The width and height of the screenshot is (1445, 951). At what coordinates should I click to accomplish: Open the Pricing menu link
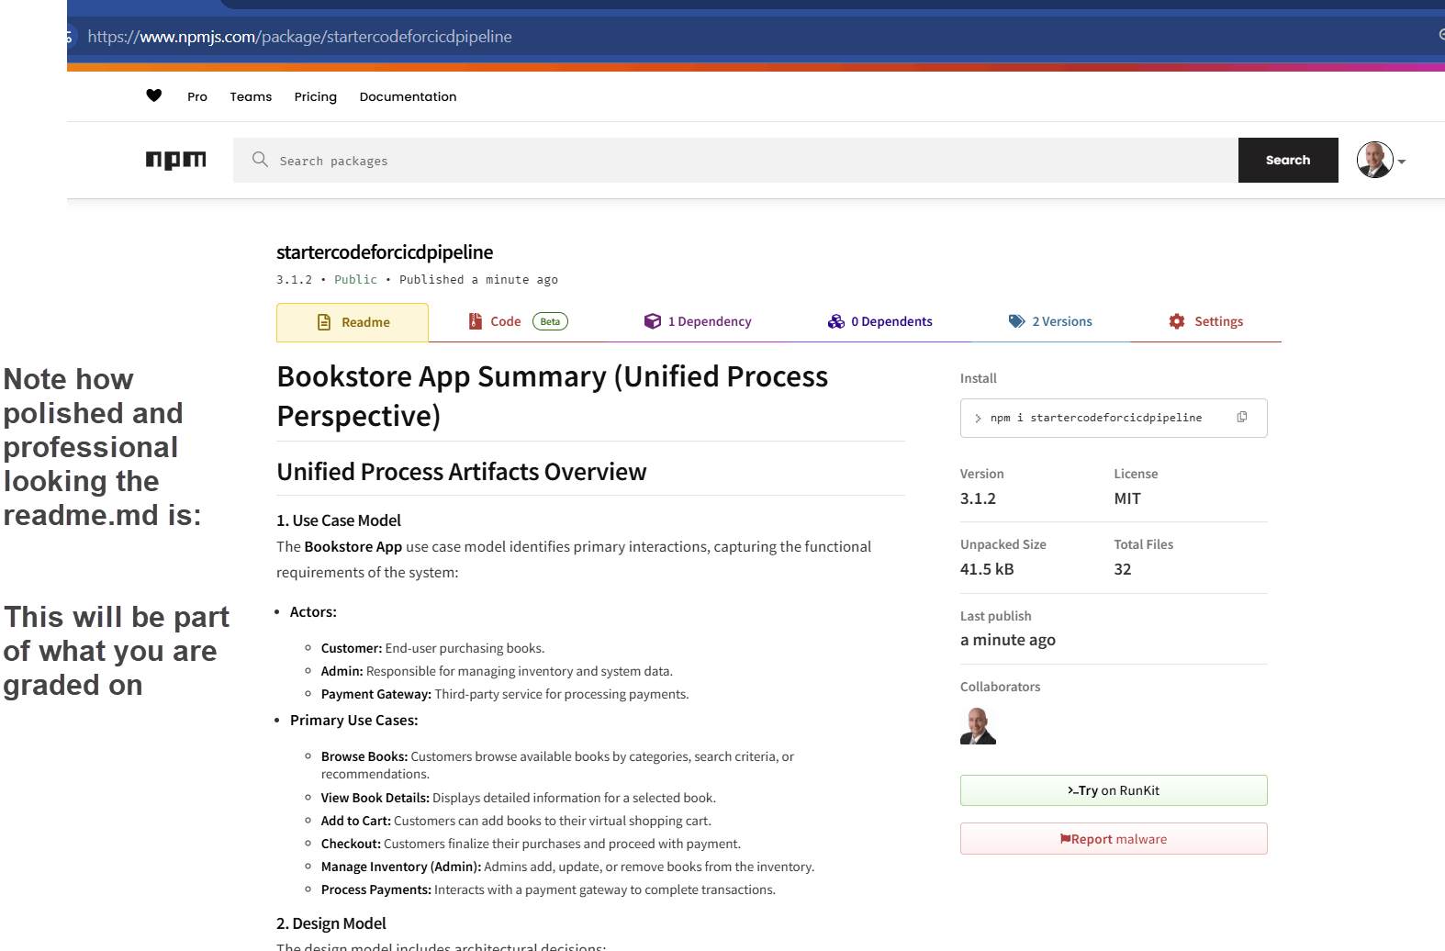tap(315, 96)
